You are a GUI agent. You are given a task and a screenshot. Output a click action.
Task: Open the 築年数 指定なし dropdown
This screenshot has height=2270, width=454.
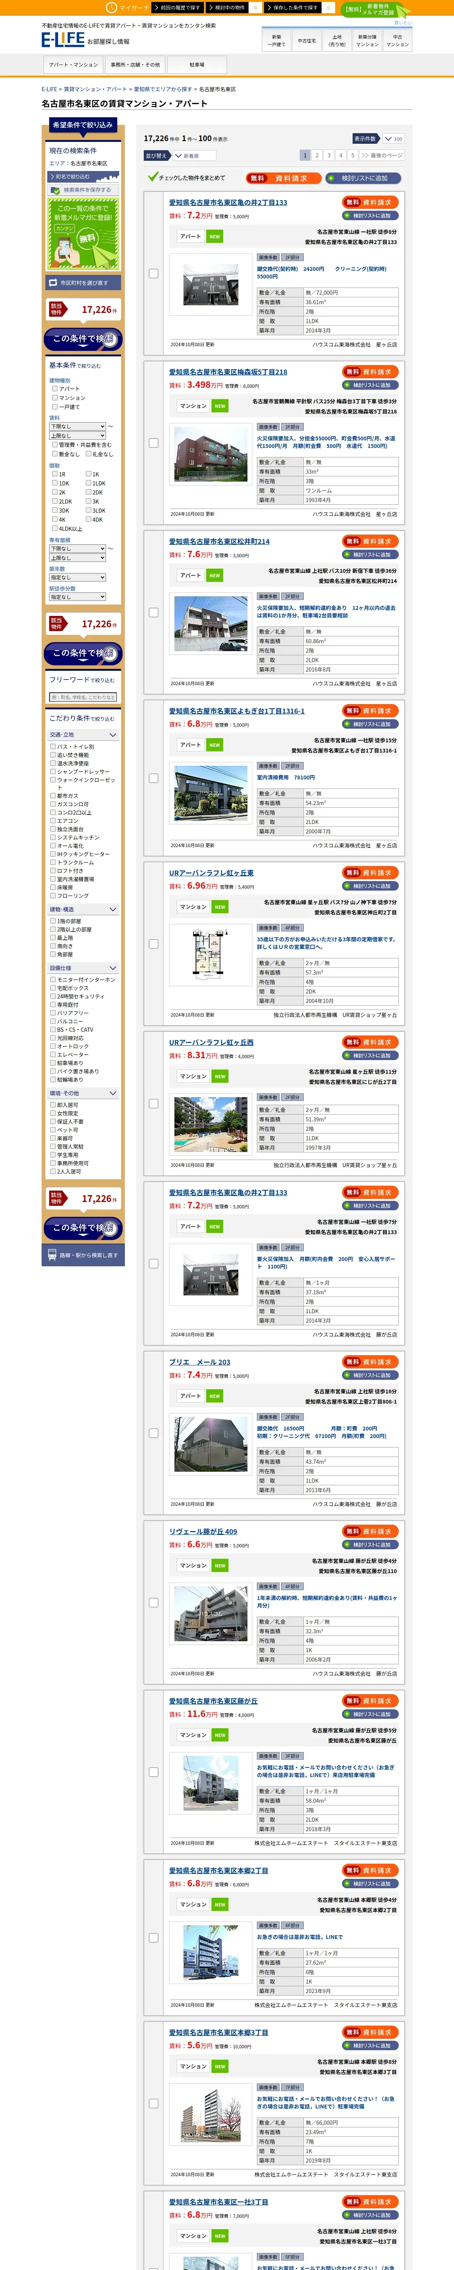[78, 577]
